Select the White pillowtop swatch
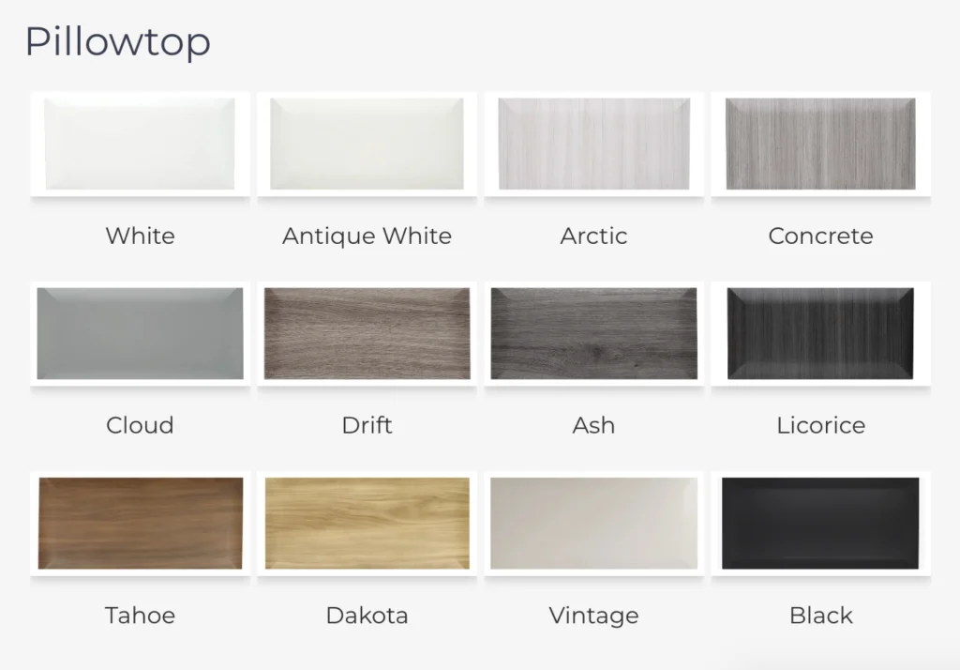 pyautogui.click(x=141, y=145)
